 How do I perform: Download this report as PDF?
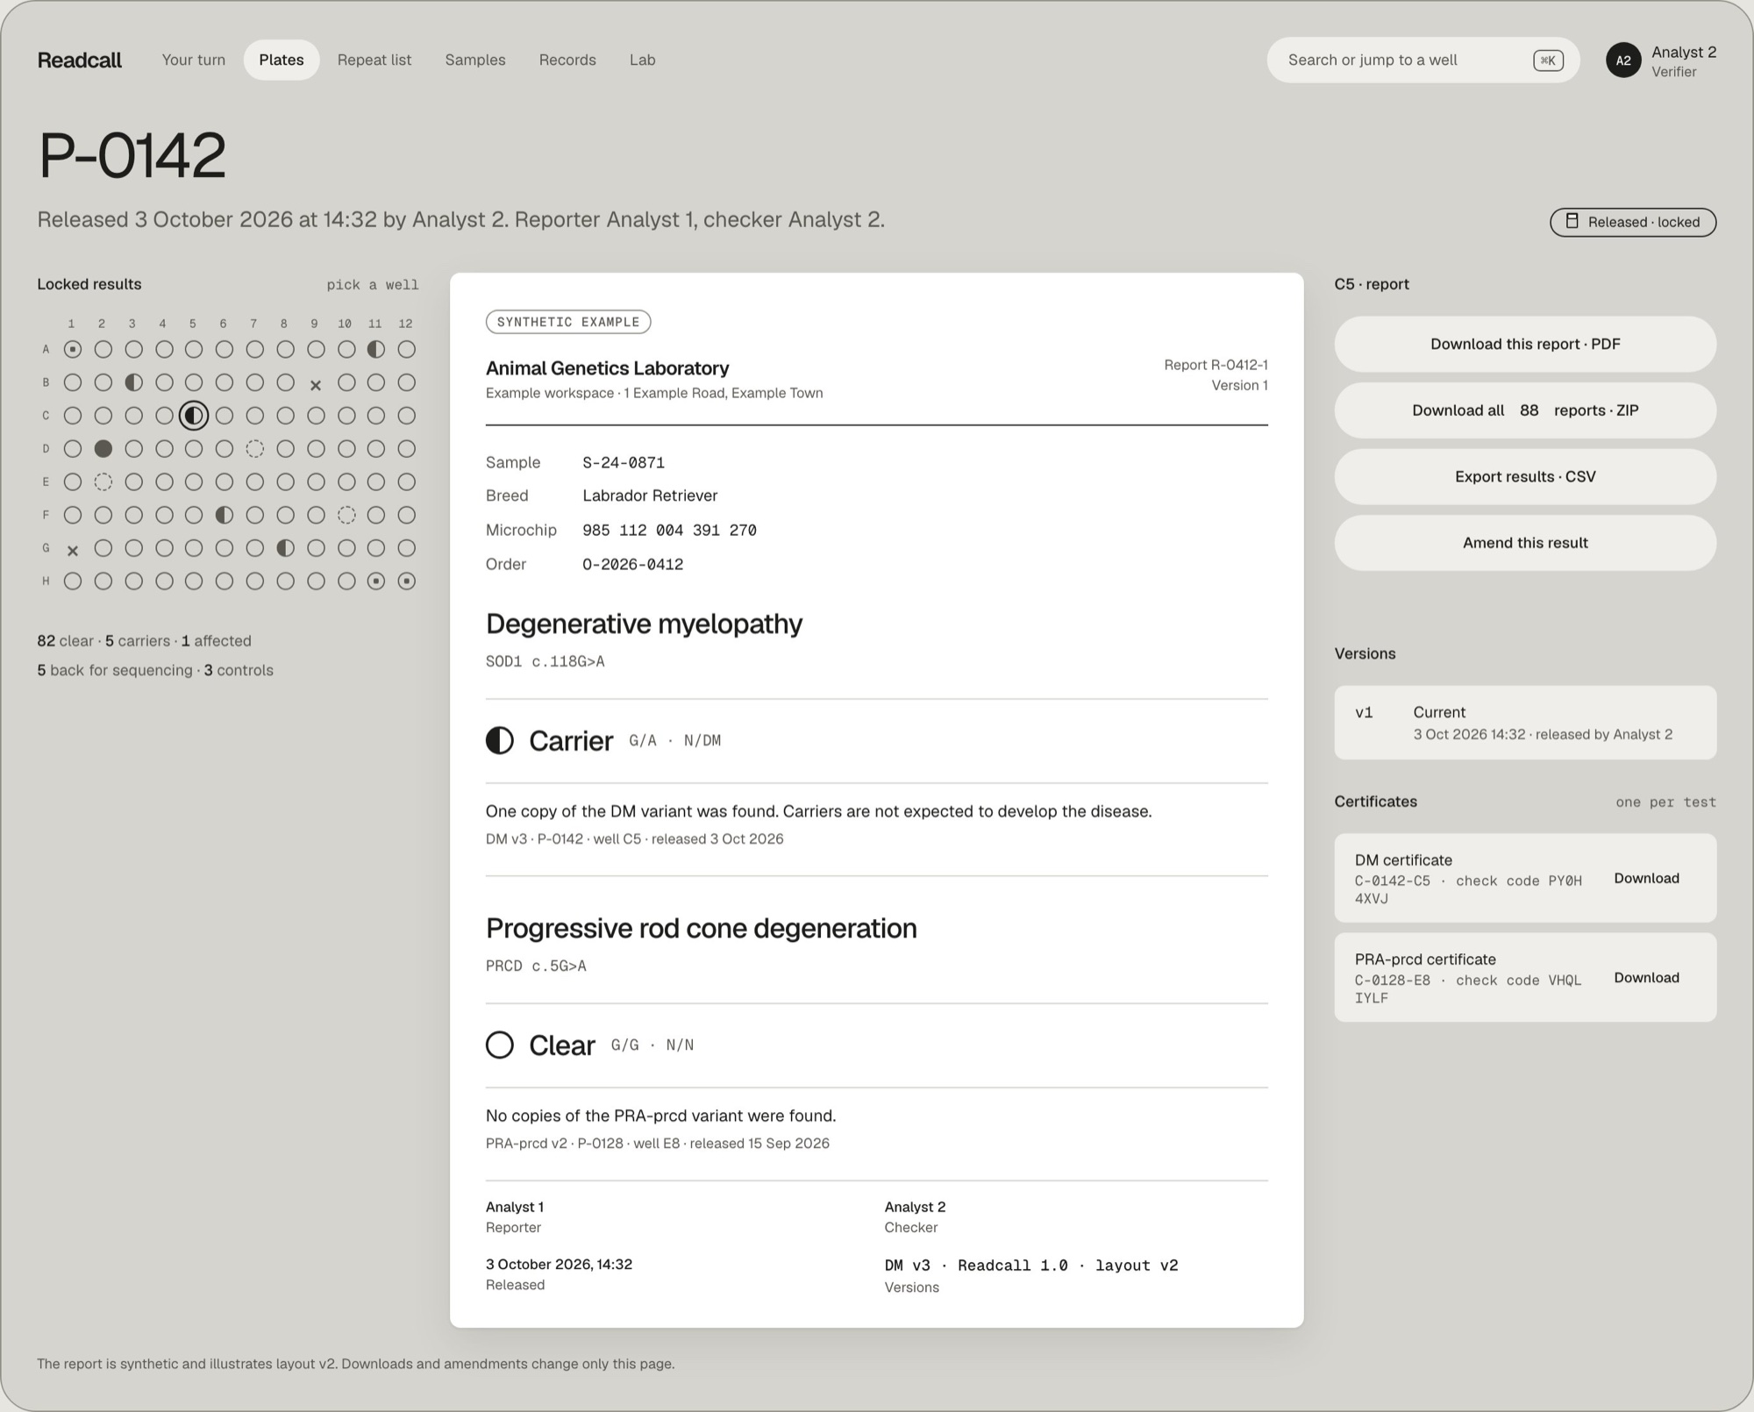point(1525,344)
